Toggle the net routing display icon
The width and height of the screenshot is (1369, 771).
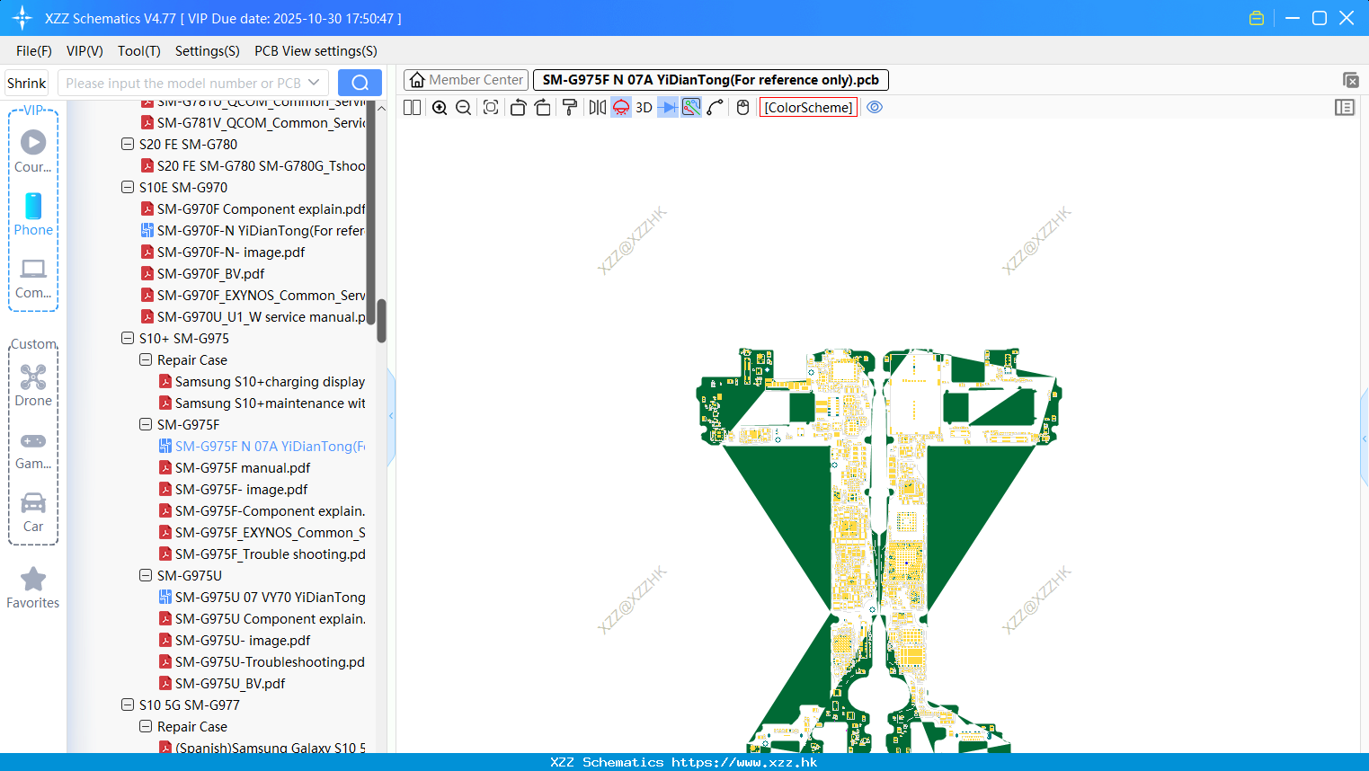(x=691, y=108)
